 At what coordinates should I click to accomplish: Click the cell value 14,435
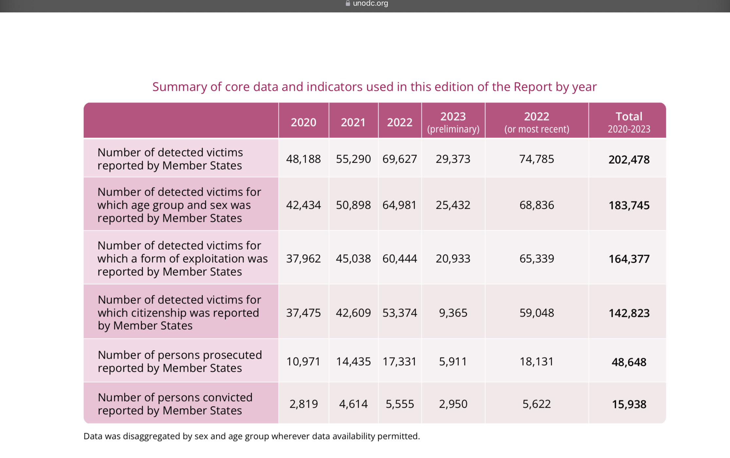(353, 362)
